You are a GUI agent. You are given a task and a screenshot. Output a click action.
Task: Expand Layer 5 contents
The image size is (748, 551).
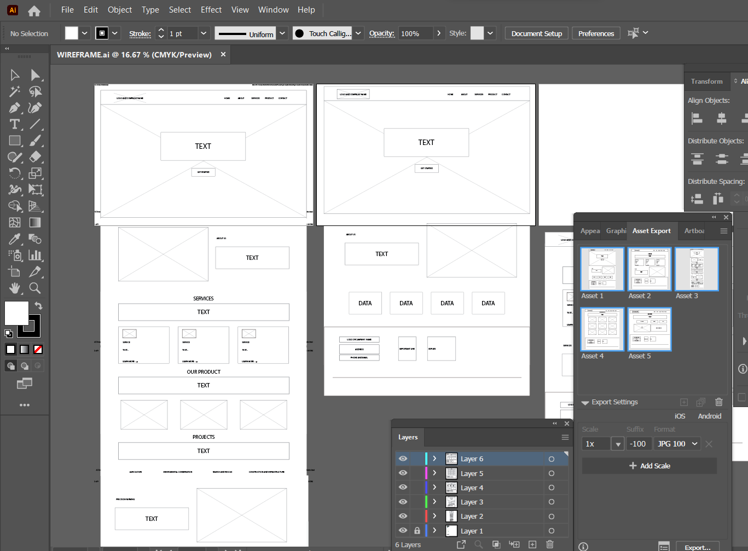tap(434, 473)
